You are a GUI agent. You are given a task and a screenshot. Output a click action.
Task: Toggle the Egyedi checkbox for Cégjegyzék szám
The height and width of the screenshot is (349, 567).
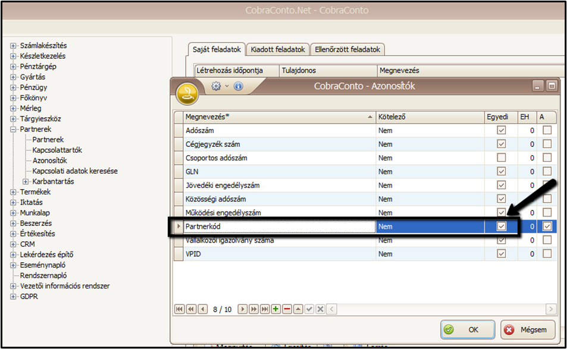[x=501, y=144]
